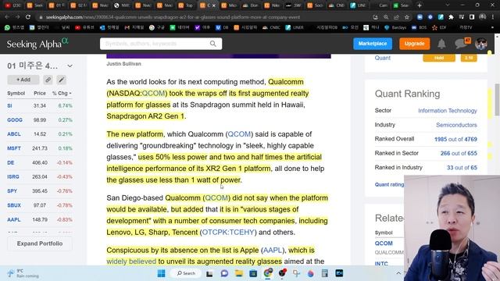Click the Seeking Alpha logo
Viewport: 500px width, 281px height.
pyautogui.click(x=37, y=44)
